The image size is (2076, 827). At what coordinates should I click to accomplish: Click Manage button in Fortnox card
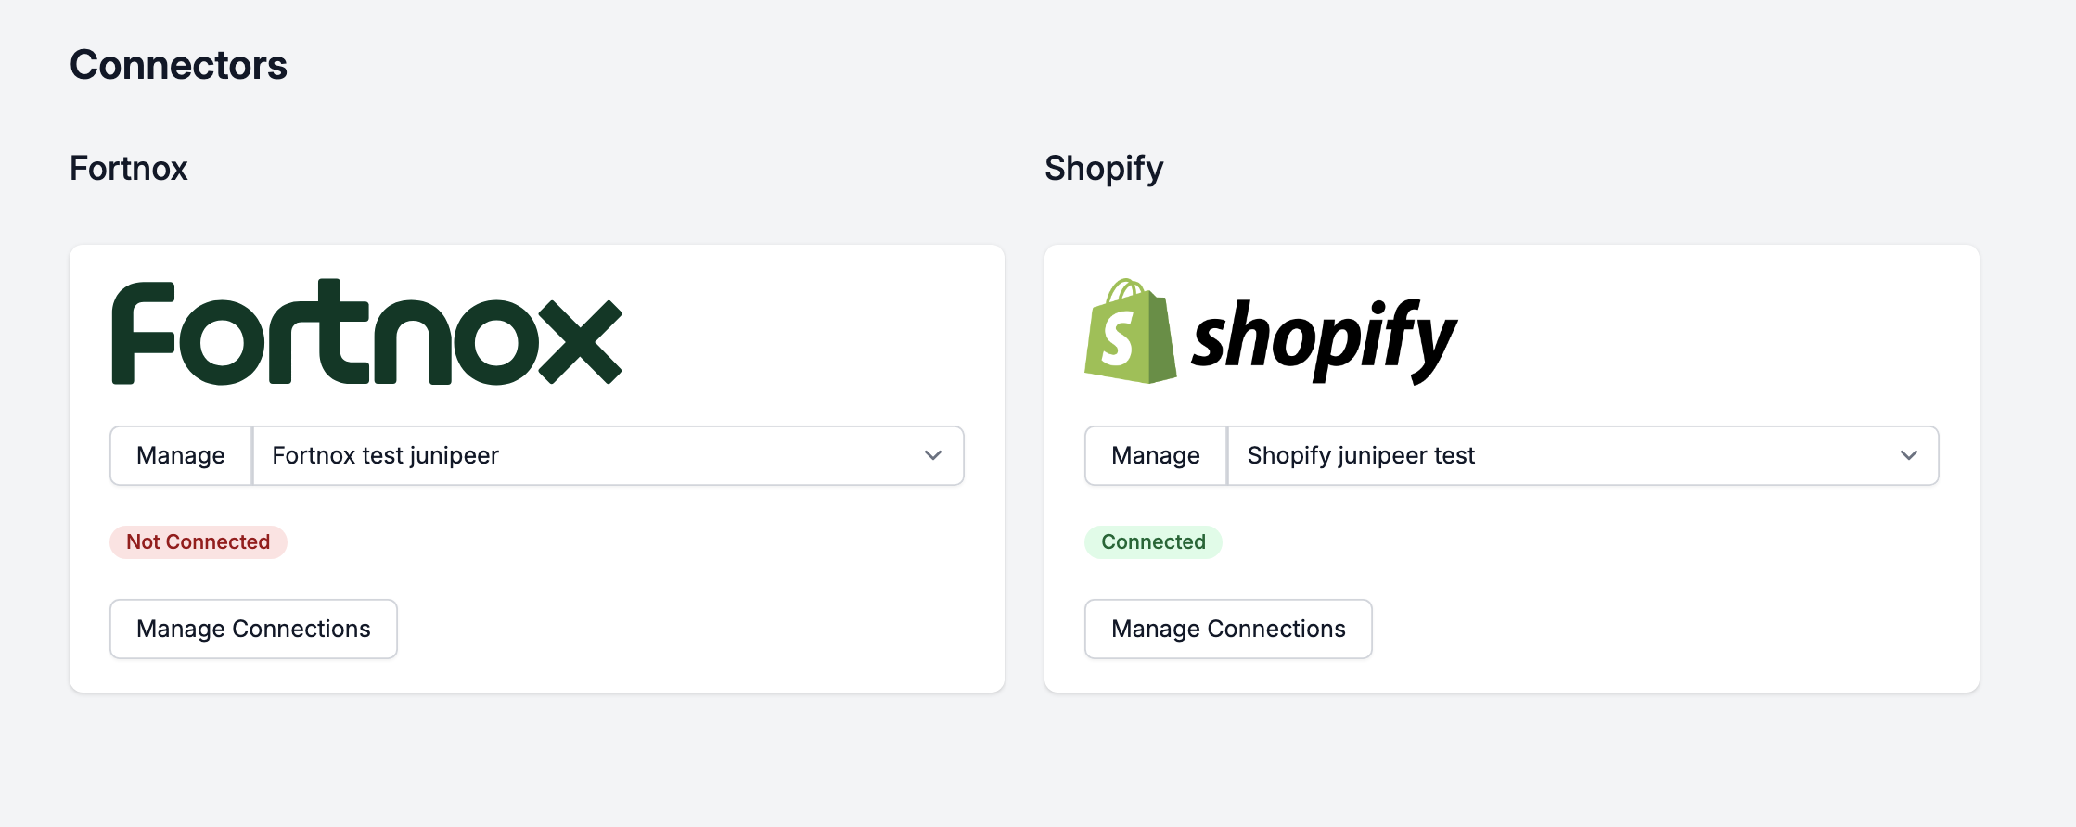(x=181, y=455)
